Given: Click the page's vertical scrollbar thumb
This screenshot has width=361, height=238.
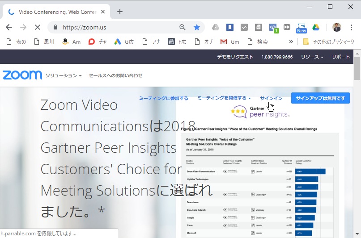Looking at the screenshot, I should point(357,68).
